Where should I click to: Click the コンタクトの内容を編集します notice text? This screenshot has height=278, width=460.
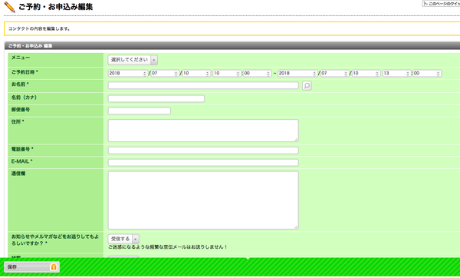tap(39, 29)
